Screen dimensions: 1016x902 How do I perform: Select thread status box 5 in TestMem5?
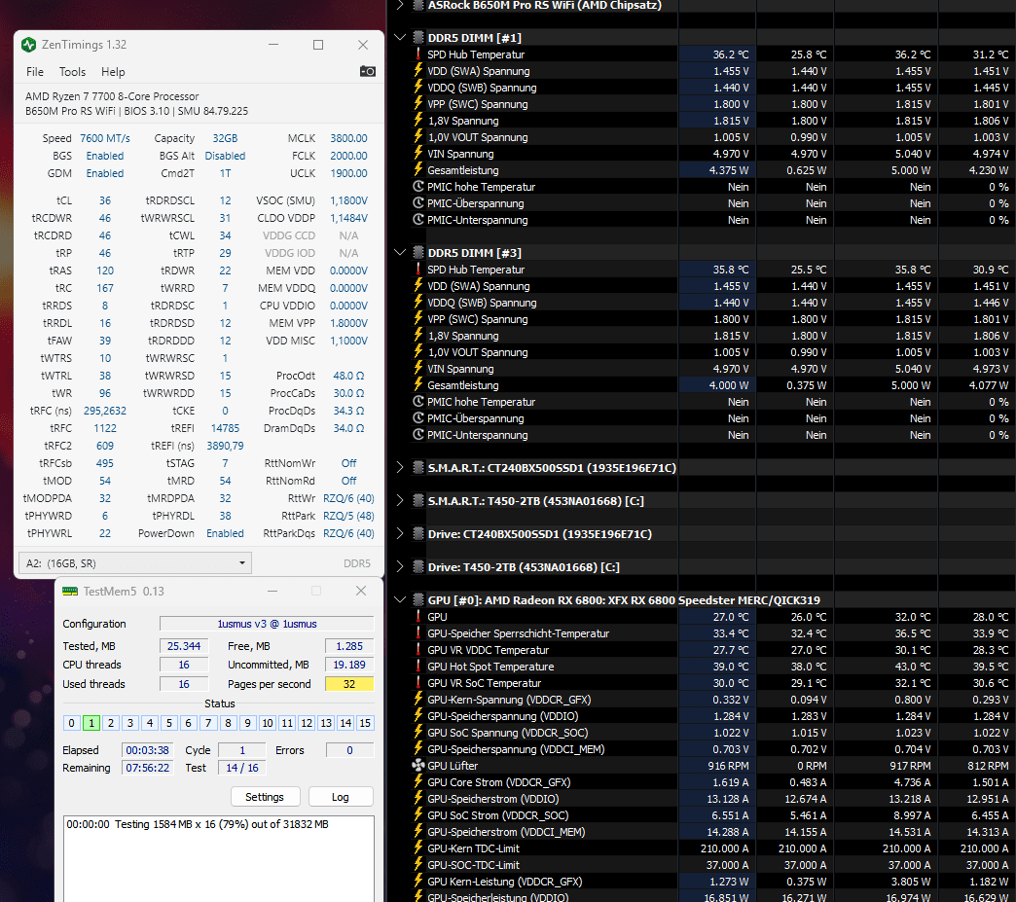[169, 723]
